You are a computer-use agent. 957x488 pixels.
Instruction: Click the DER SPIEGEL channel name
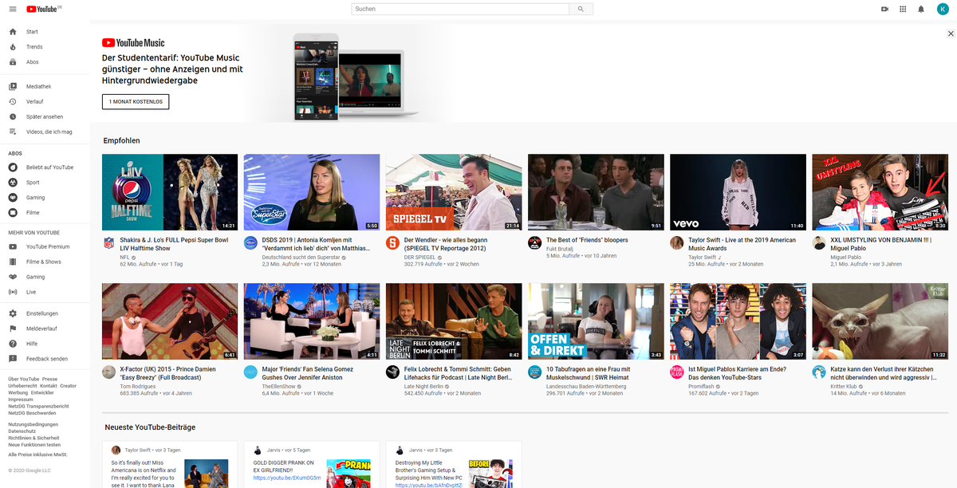420,258
